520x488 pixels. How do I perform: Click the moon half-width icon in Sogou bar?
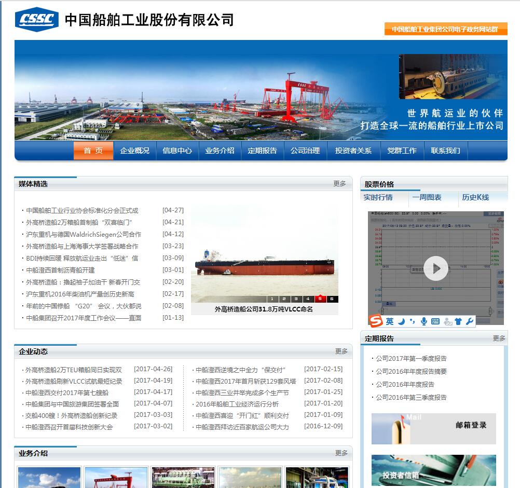click(401, 321)
